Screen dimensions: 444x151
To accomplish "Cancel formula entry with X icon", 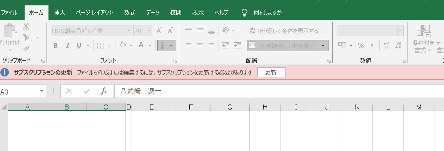I will [69, 91].
